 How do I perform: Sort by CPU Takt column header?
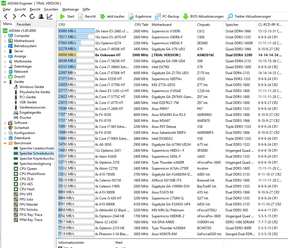pos(140,25)
